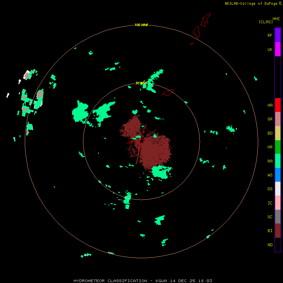Click the BI legend label

pos(270,231)
